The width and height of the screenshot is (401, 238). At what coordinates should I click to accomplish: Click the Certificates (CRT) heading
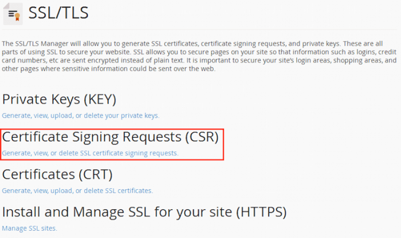click(57, 174)
